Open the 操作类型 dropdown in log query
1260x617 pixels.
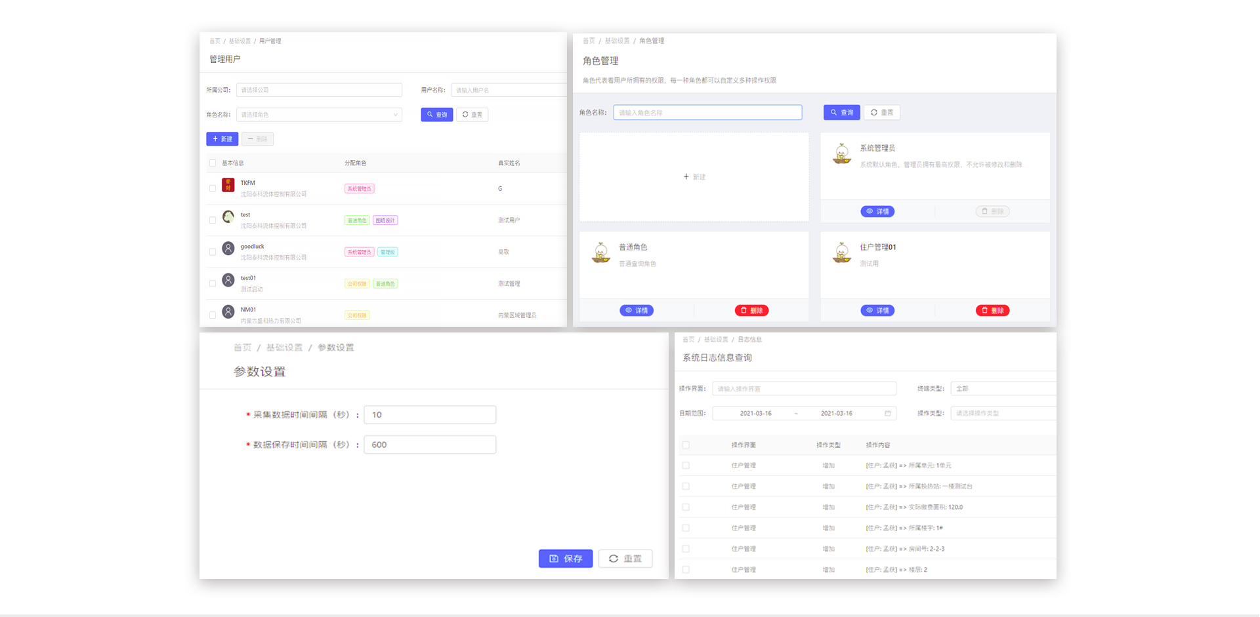(x=1003, y=413)
